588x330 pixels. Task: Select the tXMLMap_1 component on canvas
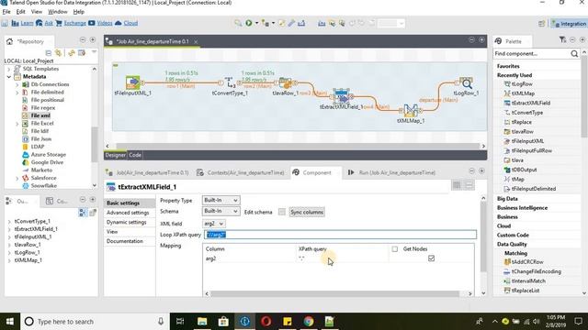411,110
